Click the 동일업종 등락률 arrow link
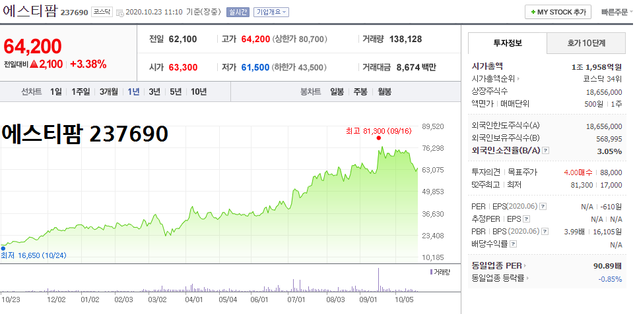 (527, 278)
